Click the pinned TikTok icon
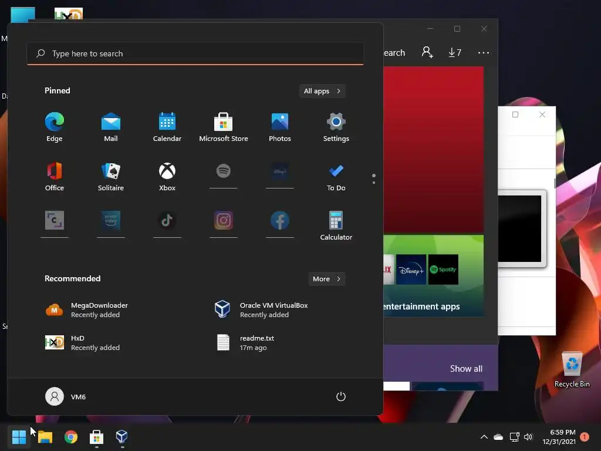Viewport: 601px width, 451px height. [167, 220]
